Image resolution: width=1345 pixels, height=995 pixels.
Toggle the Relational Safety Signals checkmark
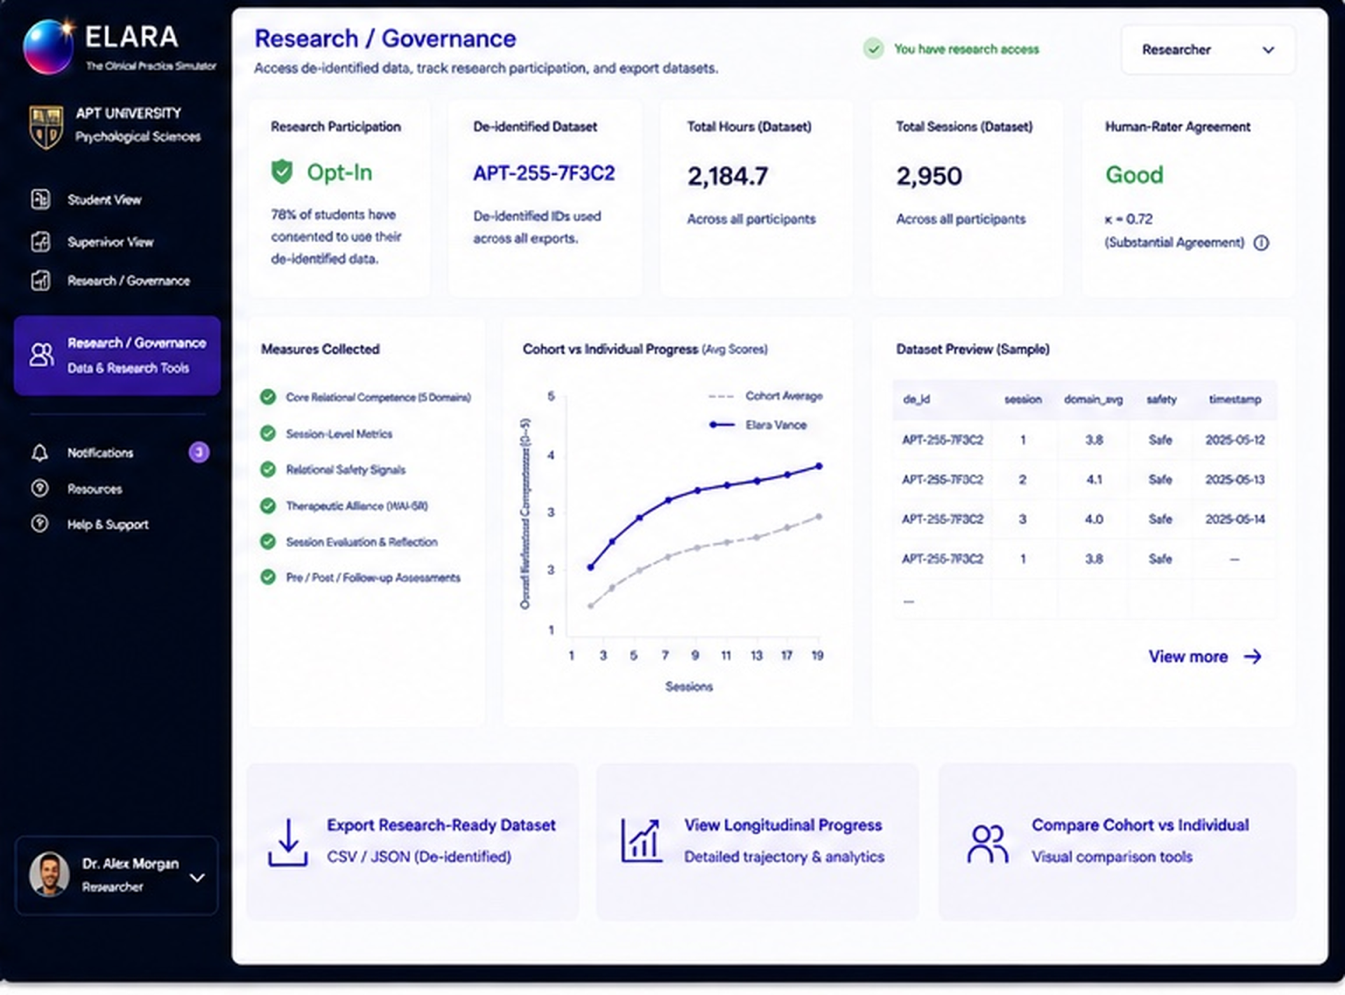(268, 469)
